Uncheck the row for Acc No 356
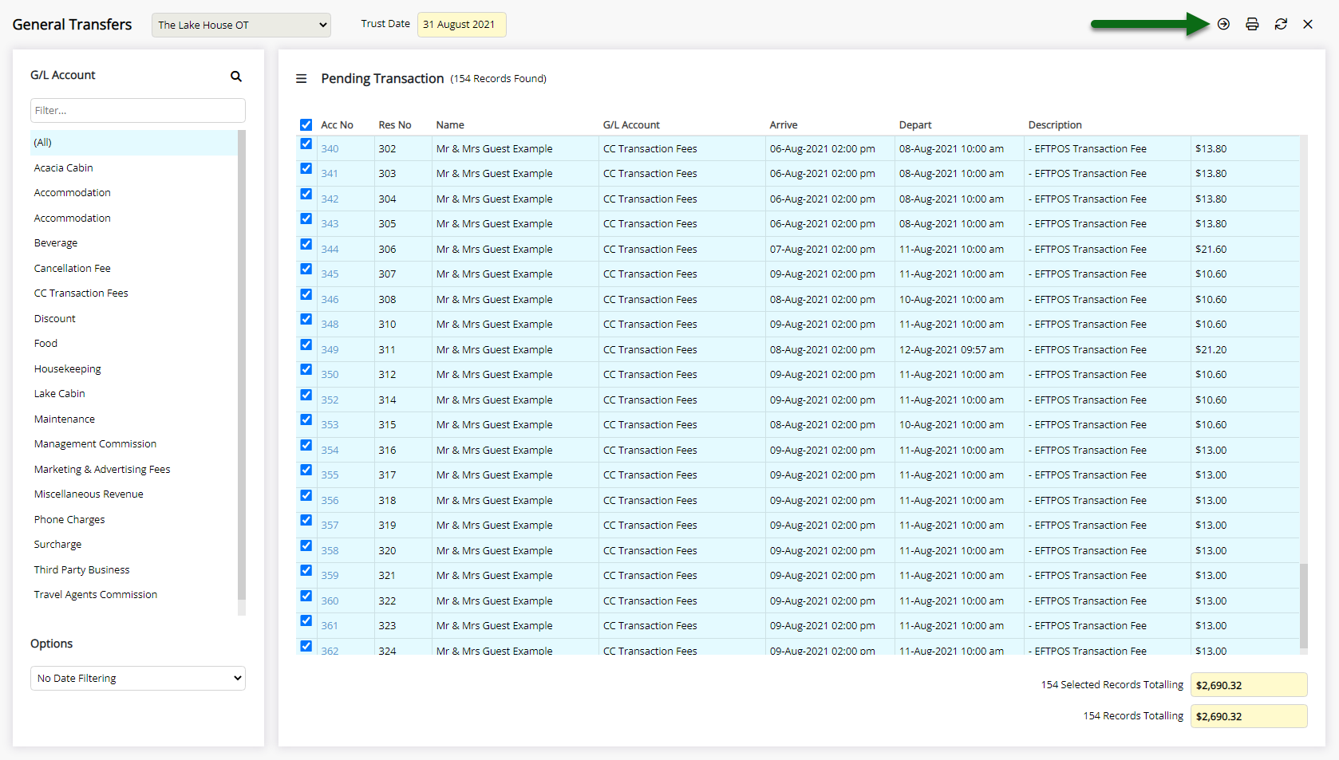 [x=306, y=495]
